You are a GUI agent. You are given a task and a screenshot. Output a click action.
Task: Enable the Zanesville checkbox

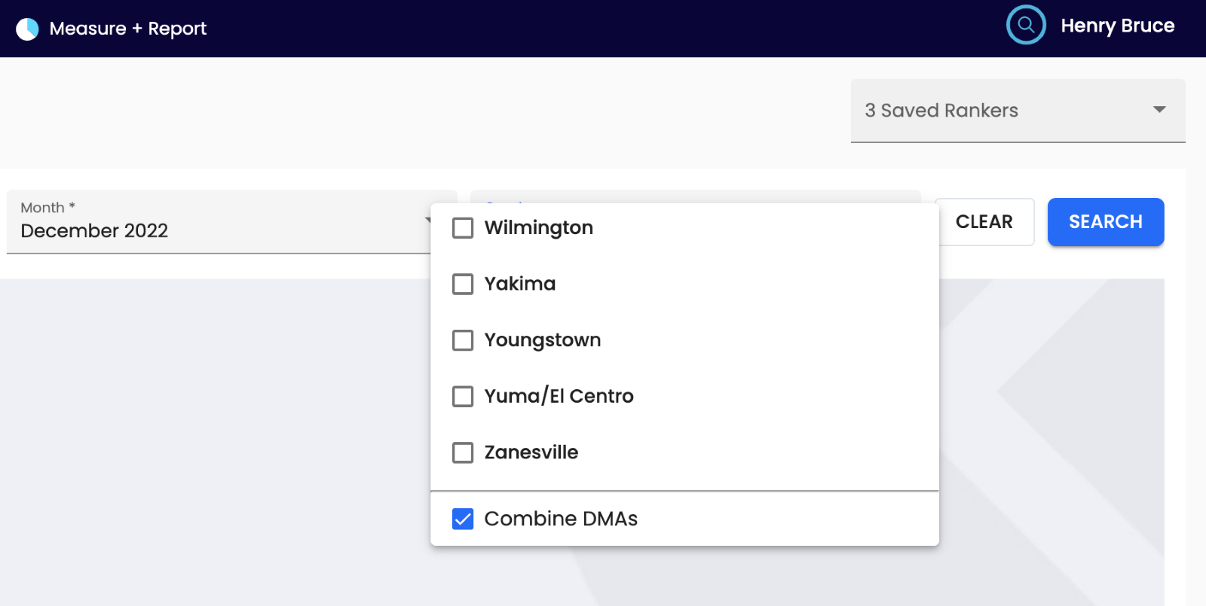tap(463, 452)
